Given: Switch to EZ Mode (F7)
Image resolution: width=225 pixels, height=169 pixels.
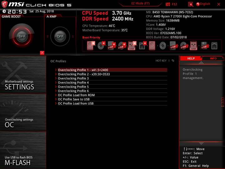Looking at the screenshot, I should [140, 3].
